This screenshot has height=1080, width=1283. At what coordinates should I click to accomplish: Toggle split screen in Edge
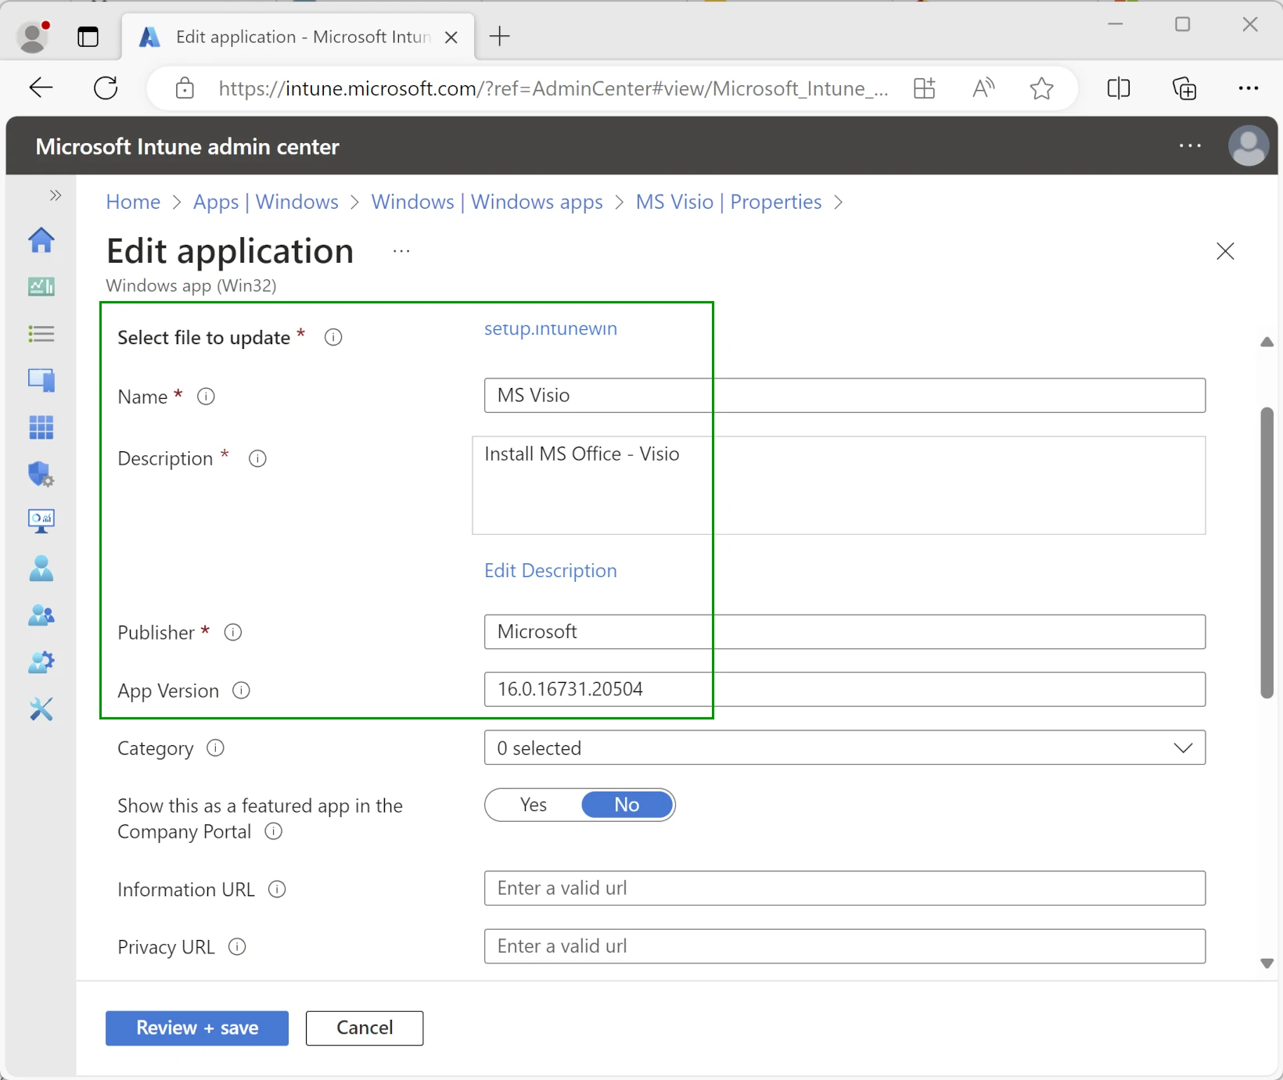1119,88
